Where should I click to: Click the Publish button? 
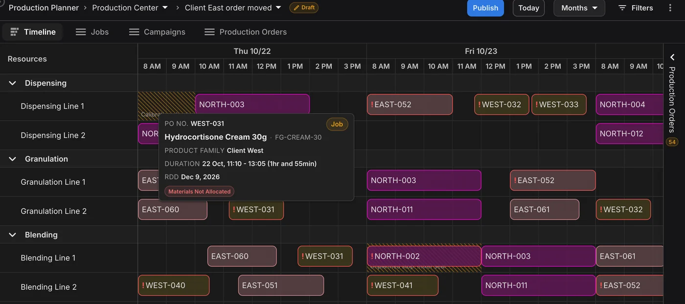point(485,8)
